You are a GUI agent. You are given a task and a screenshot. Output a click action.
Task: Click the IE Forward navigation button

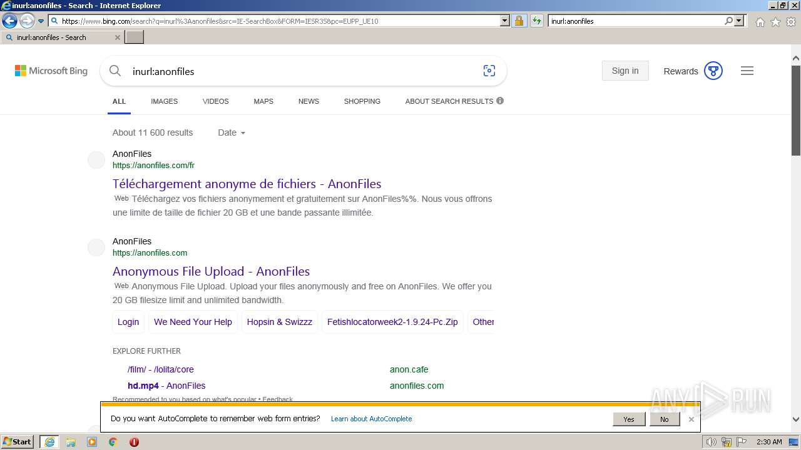pyautogui.click(x=27, y=21)
